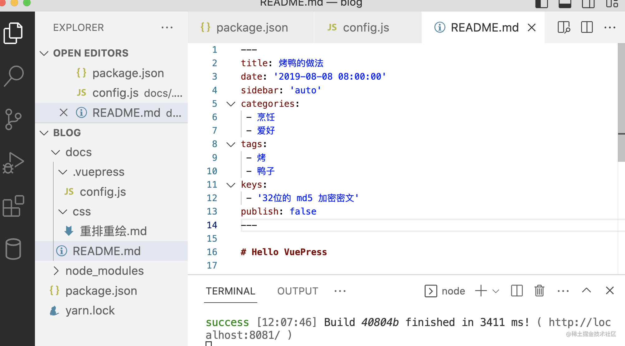The height and width of the screenshot is (346, 625).
Task: Open Source Control view
Action: [x=13, y=119]
